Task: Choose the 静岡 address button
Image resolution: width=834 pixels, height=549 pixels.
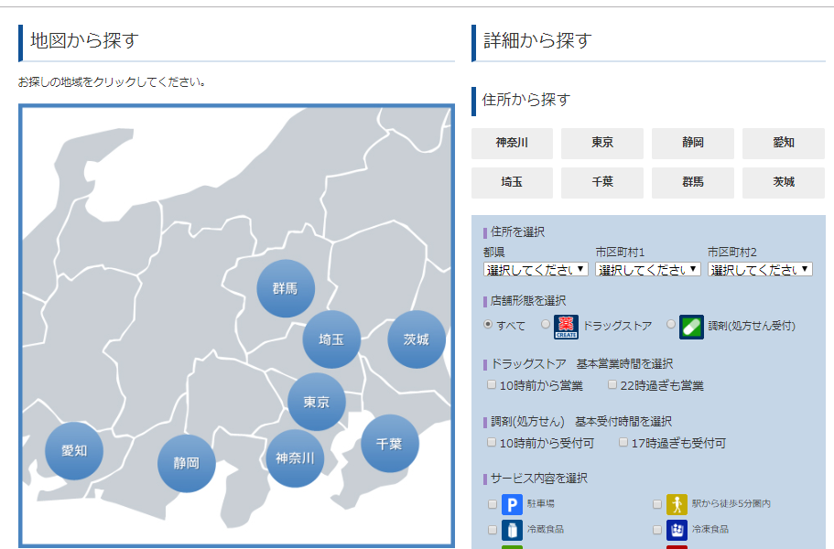Action: point(693,143)
